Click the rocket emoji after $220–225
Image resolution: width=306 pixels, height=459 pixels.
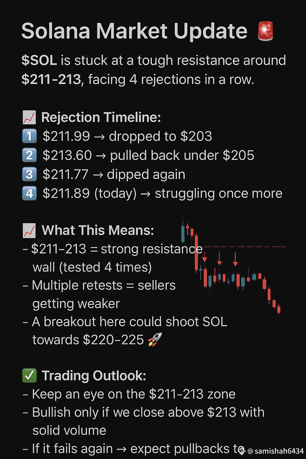point(155,339)
